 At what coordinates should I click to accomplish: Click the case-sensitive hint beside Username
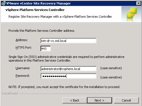111,68
